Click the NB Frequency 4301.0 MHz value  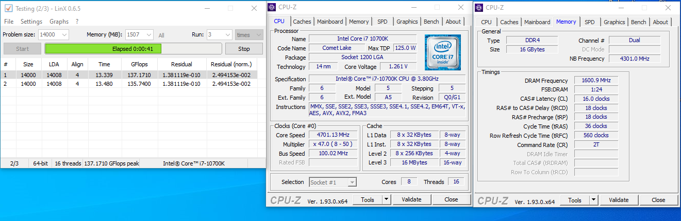(x=635, y=59)
